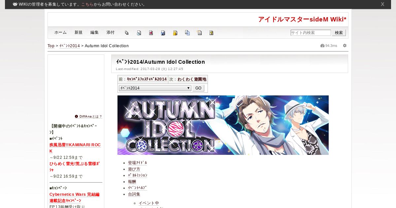
Task: Click the Autumn Idol Collection banner image
Action: pyautogui.click(x=223, y=125)
